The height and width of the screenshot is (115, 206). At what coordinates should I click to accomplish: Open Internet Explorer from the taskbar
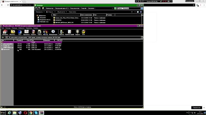(x=9, y=113)
